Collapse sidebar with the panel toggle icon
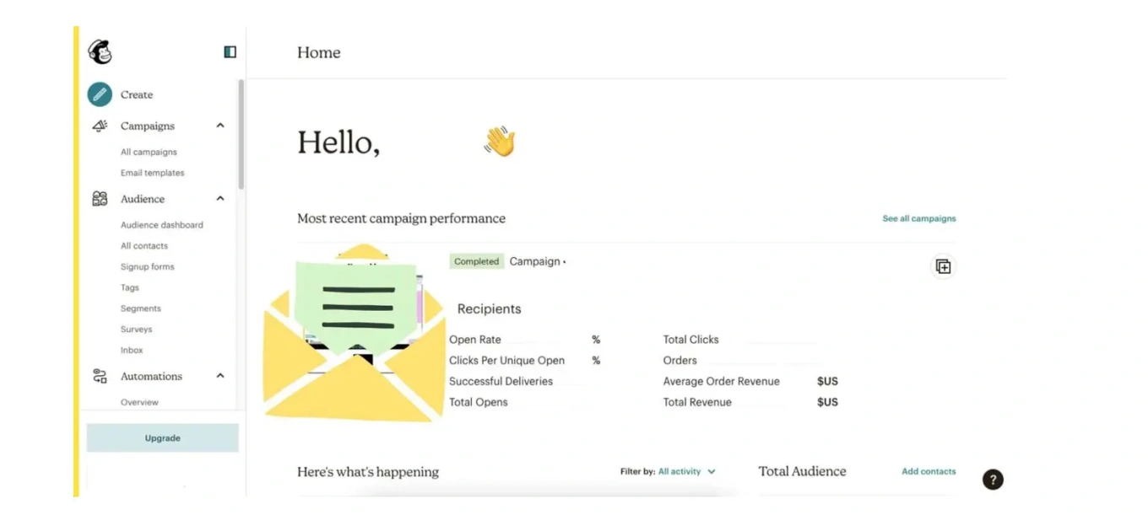The image size is (1148, 515). pos(230,52)
